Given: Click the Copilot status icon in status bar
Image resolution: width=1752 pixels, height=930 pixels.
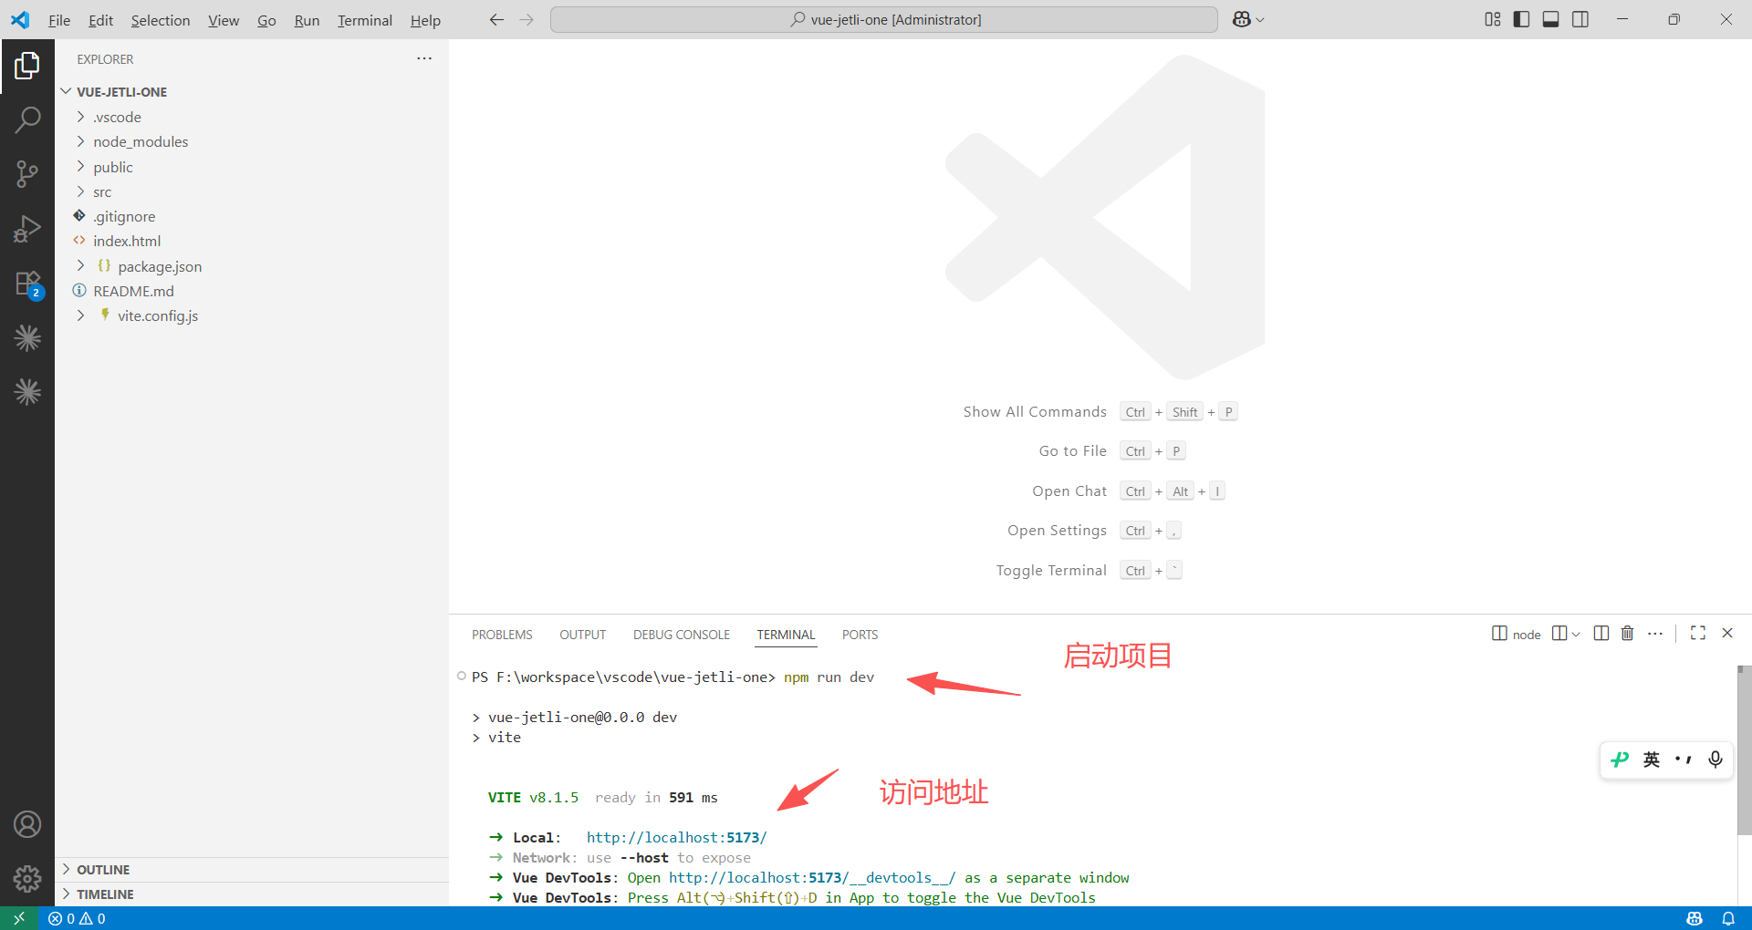Looking at the screenshot, I should (x=1695, y=918).
